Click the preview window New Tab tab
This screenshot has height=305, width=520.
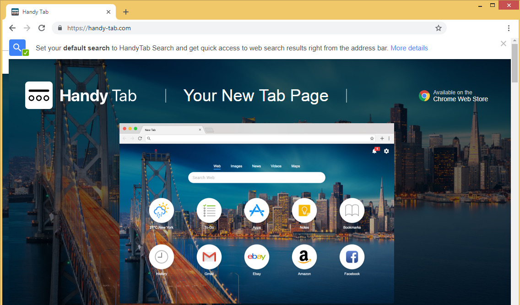pos(173,130)
